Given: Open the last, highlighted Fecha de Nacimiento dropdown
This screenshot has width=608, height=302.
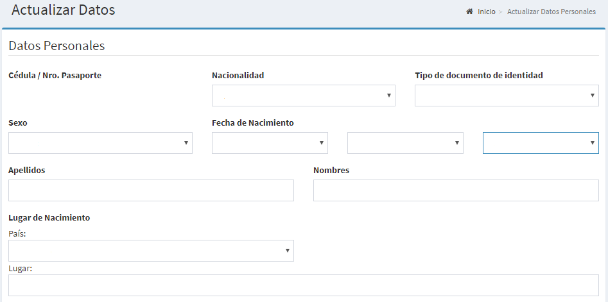Looking at the screenshot, I should (541, 143).
